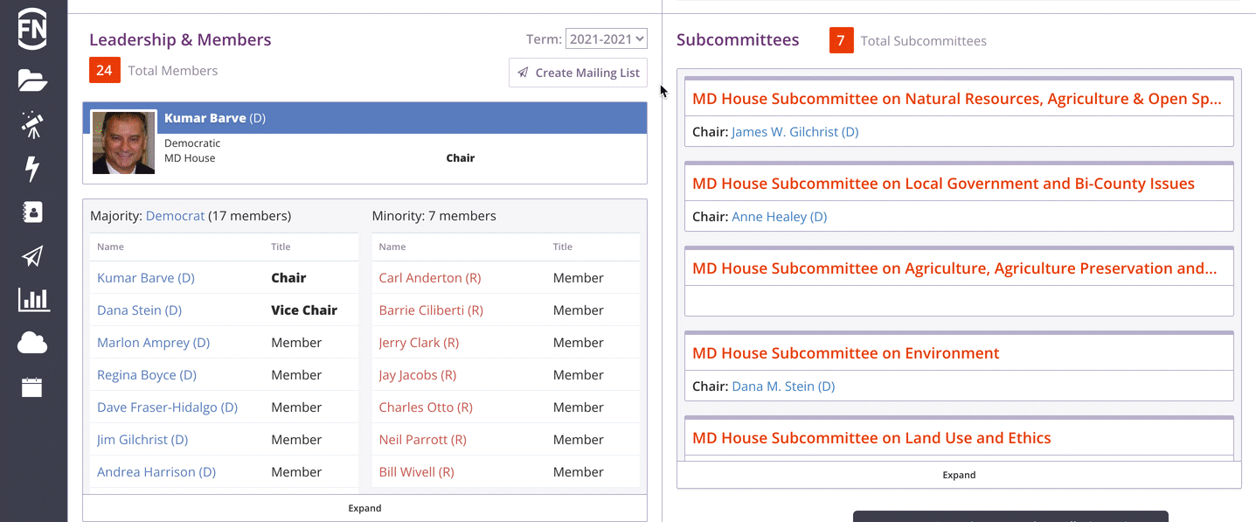Open Subcommittee on Land Use and Ethics
This screenshot has width=1256, height=522.
(871, 438)
